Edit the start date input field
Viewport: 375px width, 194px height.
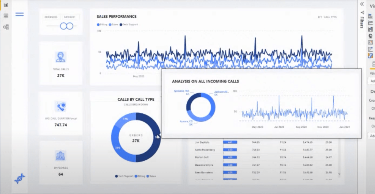pos(51,17)
